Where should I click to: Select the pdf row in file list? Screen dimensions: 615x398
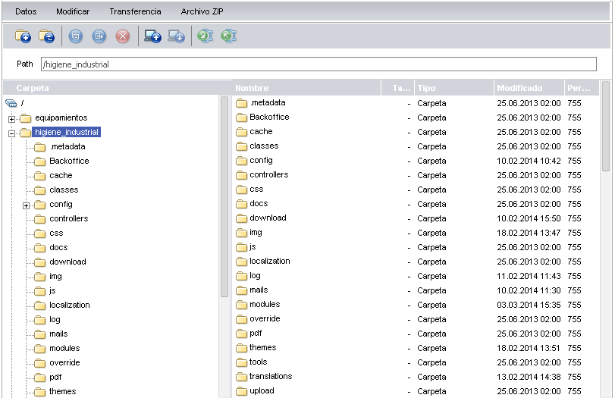[416, 334]
